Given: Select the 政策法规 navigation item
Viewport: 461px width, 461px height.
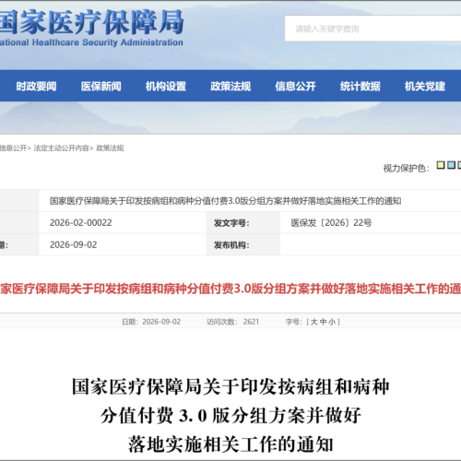Looking at the screenshot, I should pos(230,87).
